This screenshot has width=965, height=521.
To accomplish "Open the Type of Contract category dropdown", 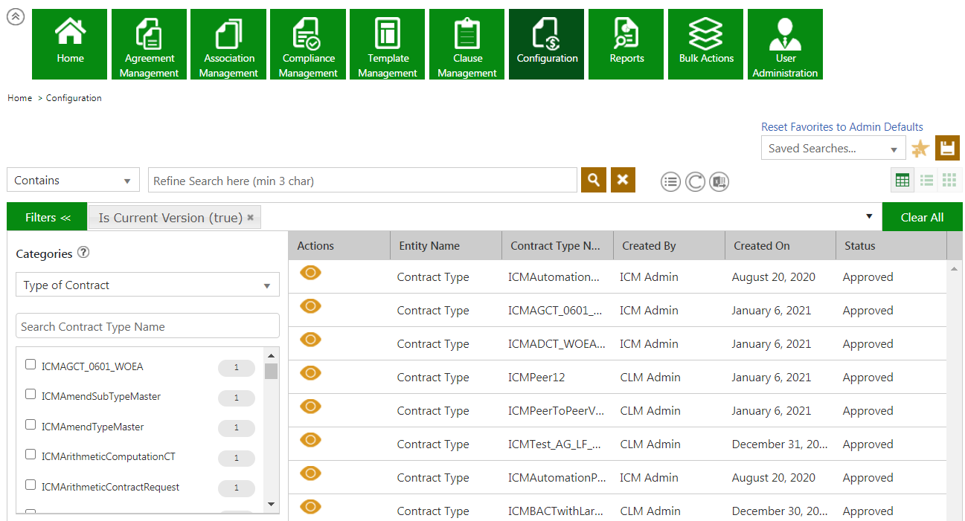I will click(147, 285).
